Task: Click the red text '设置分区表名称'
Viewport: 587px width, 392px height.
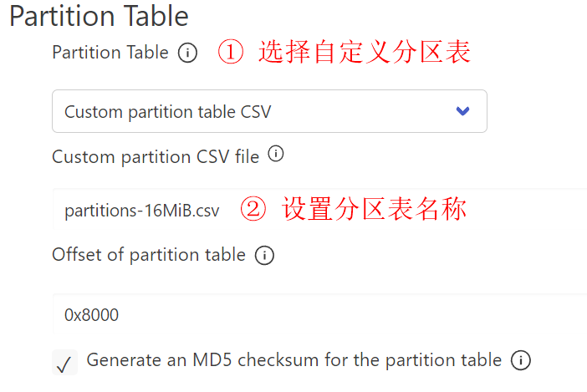Action: pyautogui.click(x=374, y=209)
